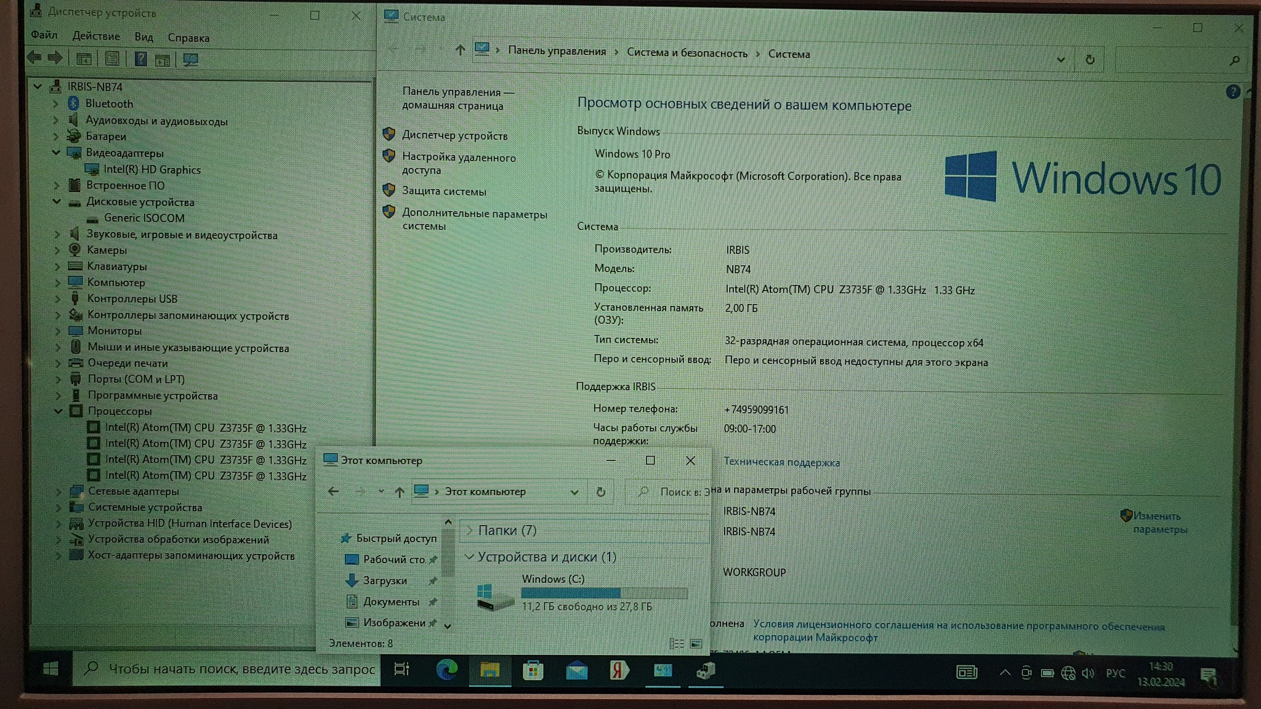This screenshot has height=709, width=1261.
Task: Expand the Bluetooth device category
Action: 56,104
